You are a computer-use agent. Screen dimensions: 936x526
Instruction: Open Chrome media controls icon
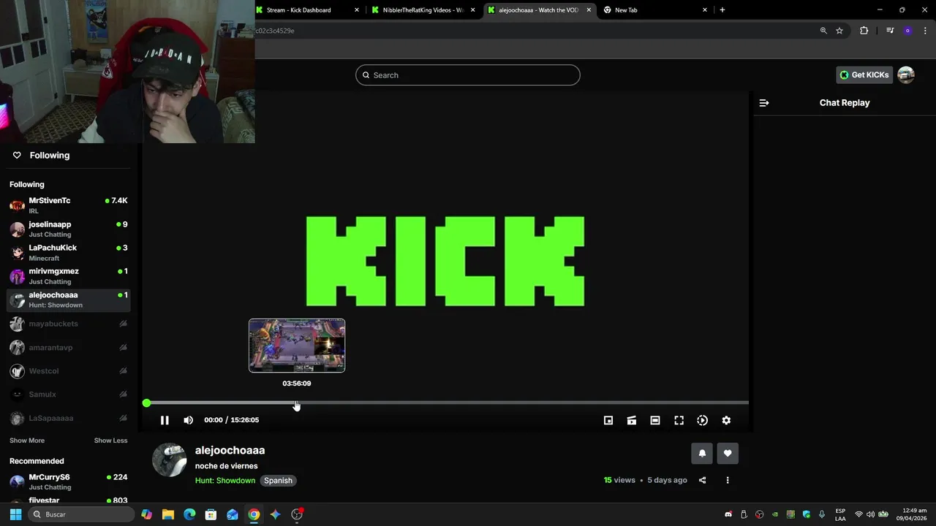[890, 31]
